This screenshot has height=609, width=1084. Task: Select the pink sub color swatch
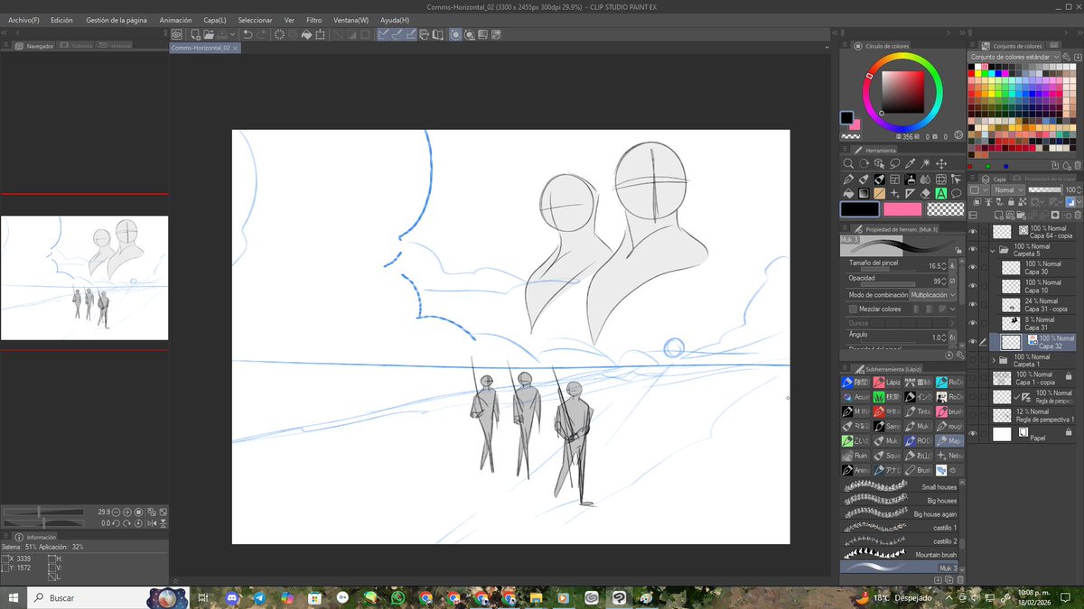902,209
